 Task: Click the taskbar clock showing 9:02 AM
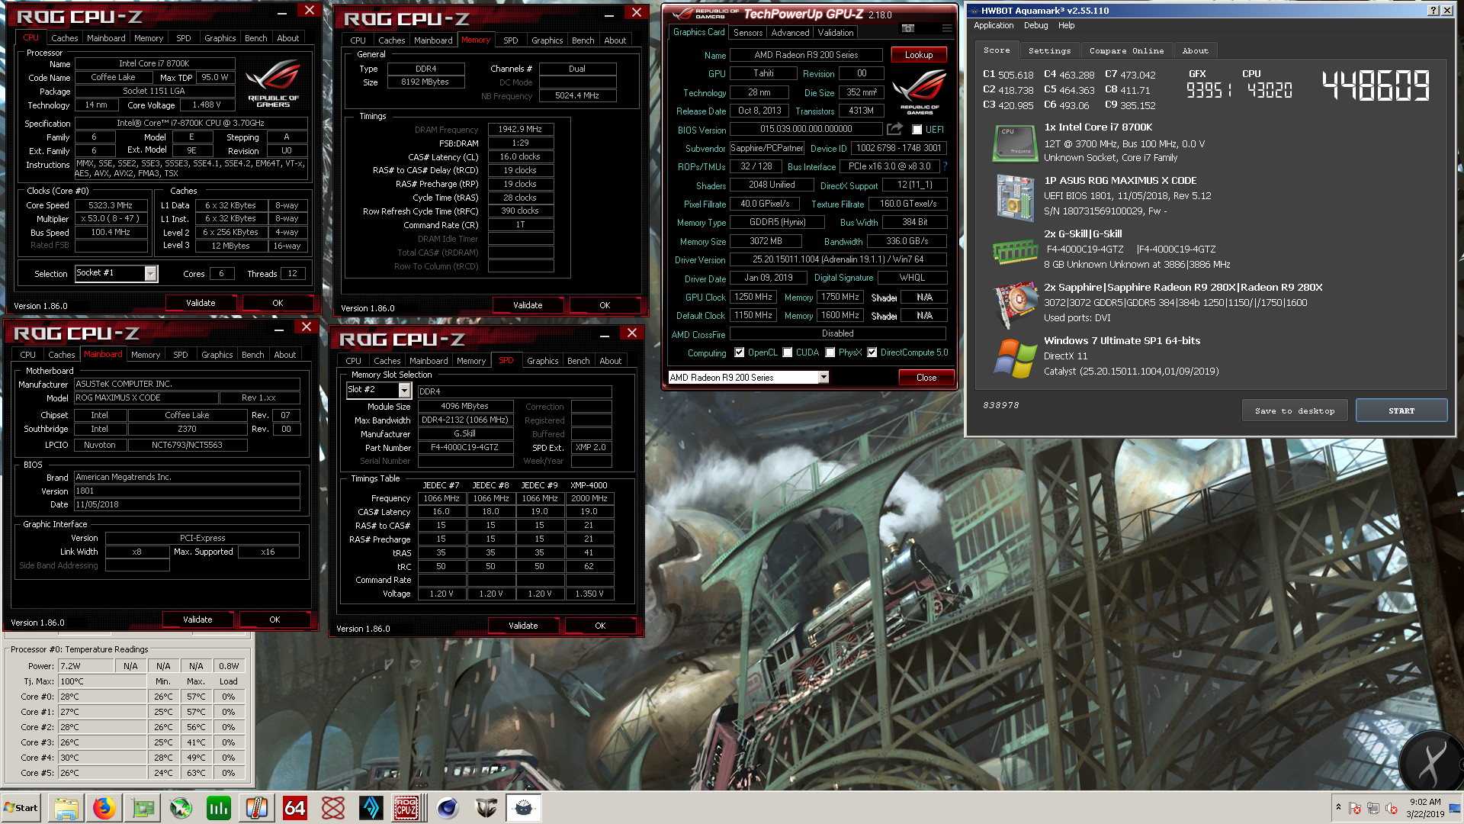pyautogui.click(x=1424, y=807)
